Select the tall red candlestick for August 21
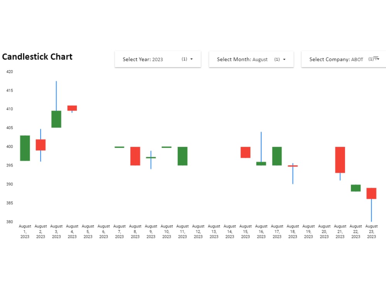The width and height of the screenshot is (386, 289). pyautogui.click(x=340, y=160)
